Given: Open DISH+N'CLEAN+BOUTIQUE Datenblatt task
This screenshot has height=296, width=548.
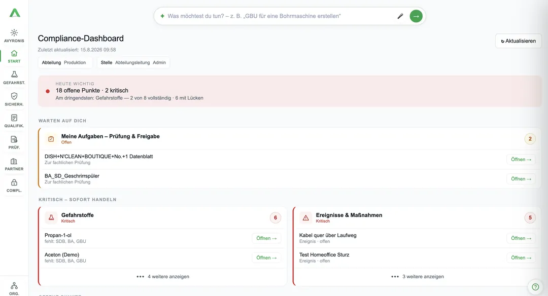Looking at the screenshot, I should coord(521,160).
